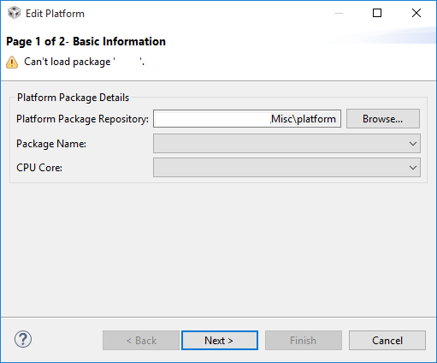The width and height of the screenshot is (437, 363).
Task: Go to the next wizard page
Action: pos(220,341)
